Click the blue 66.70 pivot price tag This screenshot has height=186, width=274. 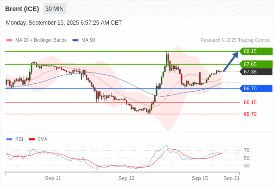[256, 88]
